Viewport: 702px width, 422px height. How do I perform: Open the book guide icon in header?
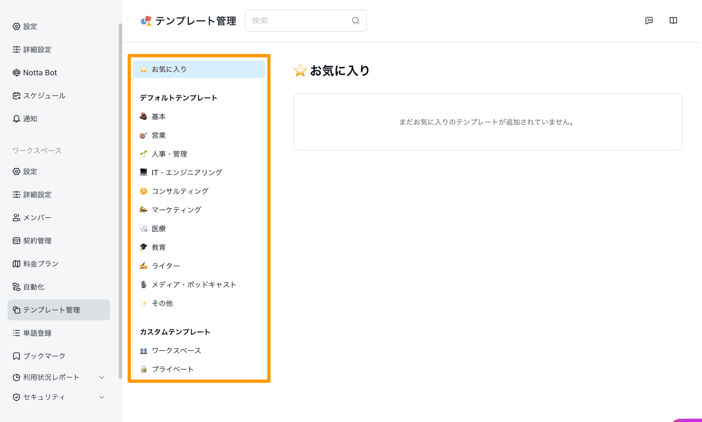tap(673, 21)
